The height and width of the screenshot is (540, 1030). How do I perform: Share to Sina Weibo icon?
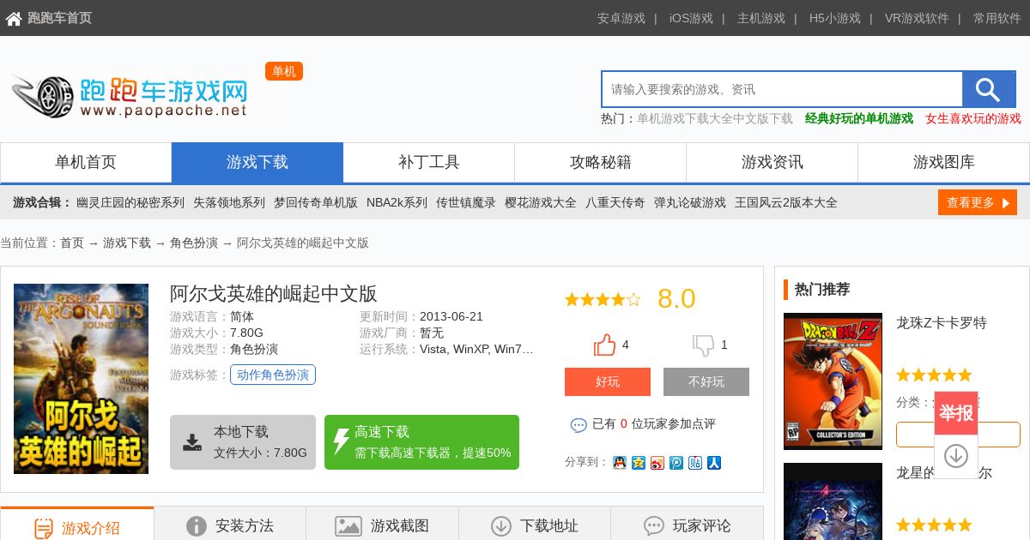point(657,462)
